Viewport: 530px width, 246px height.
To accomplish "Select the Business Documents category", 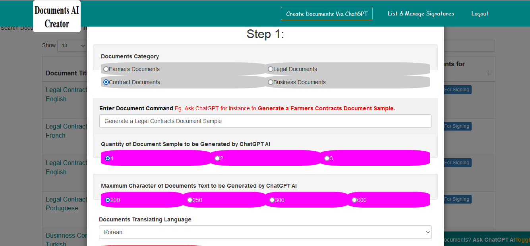I will coord(271,82).
